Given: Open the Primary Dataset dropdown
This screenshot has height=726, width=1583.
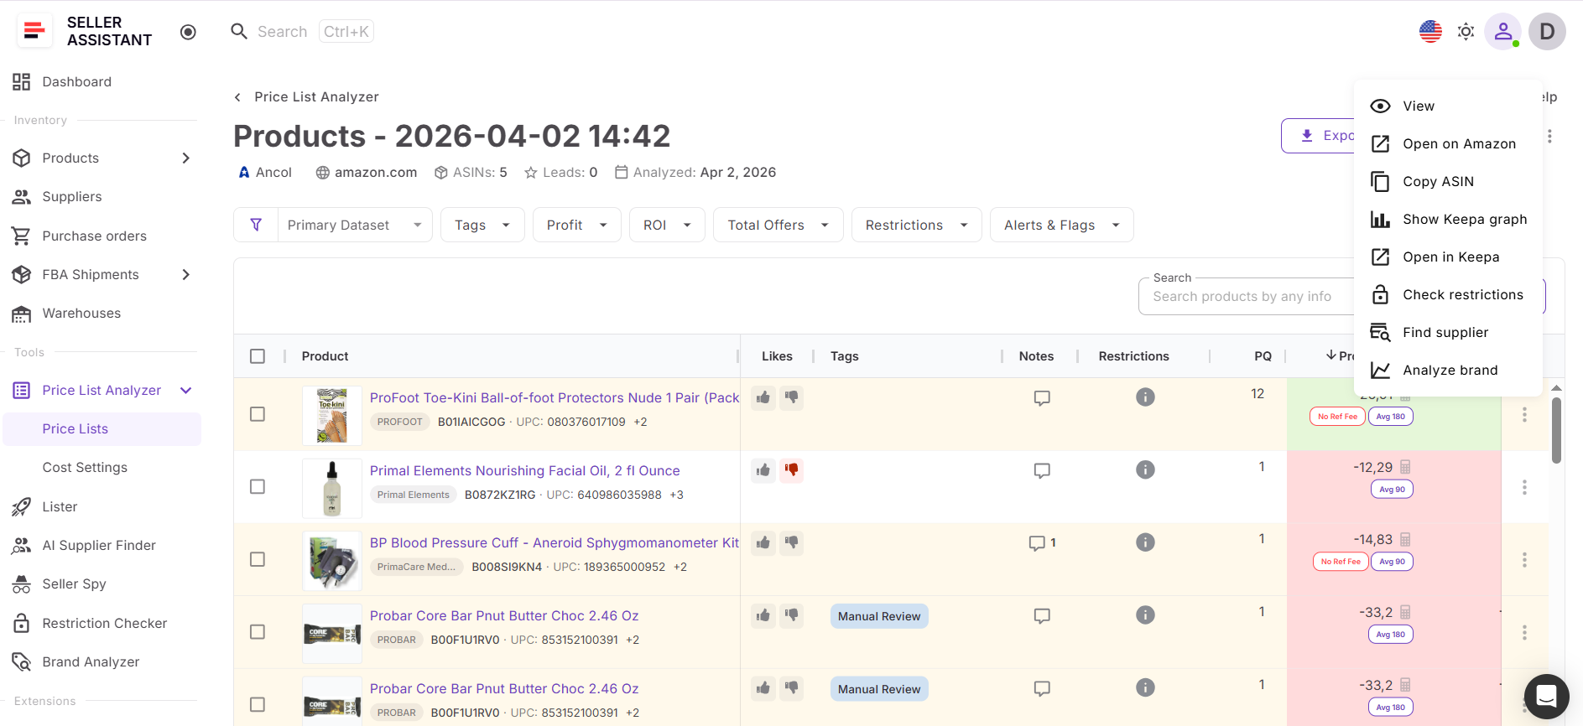Looking at the screenshot, I should click(x=355, y=225).
